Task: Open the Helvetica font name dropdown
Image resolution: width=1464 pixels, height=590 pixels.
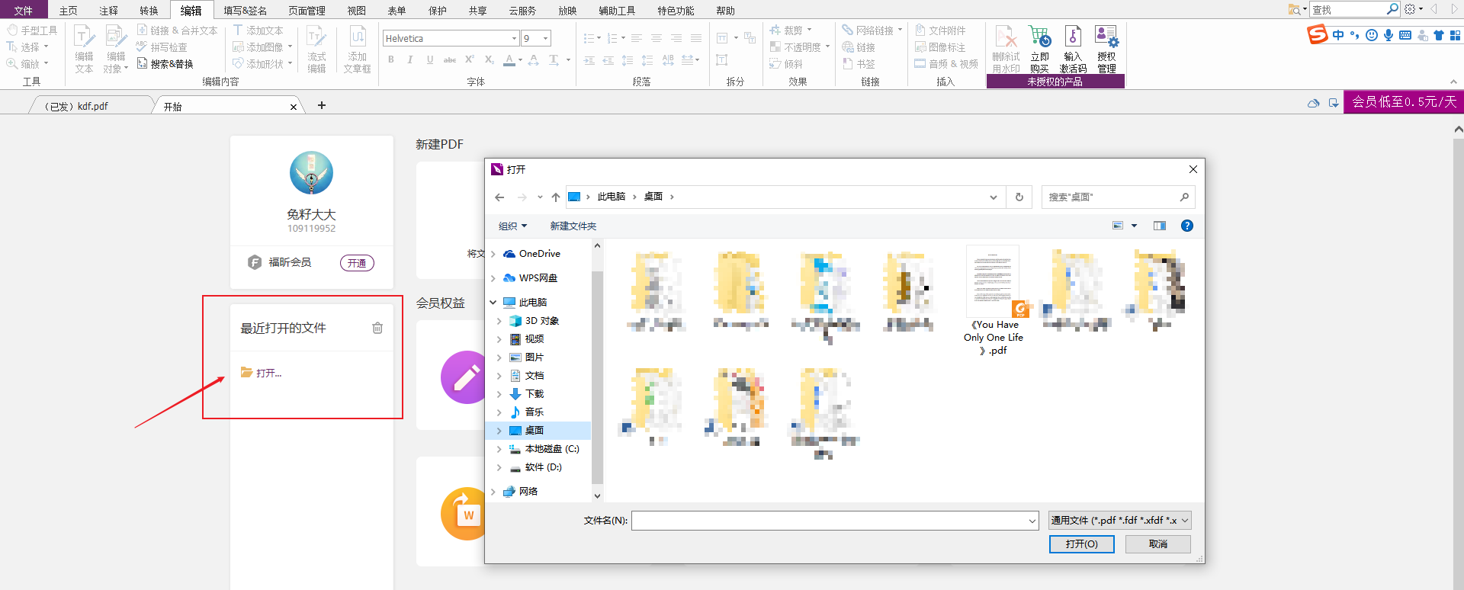Action: pyautogui.click(x=515, y=38)
